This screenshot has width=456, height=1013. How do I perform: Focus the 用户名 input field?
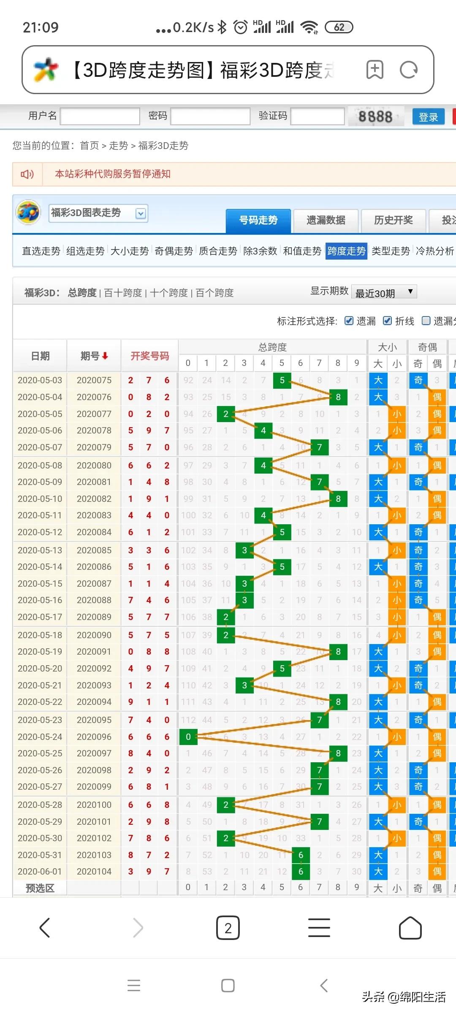[x=100, y=116]
